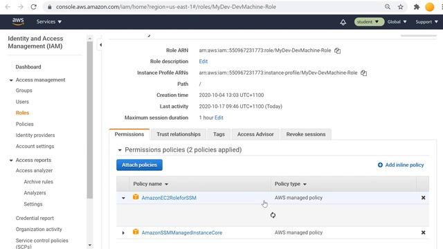Viewport: 443px width, 249px height.
Task: Open Users in sidebar
Action: [x=22, y=102]
